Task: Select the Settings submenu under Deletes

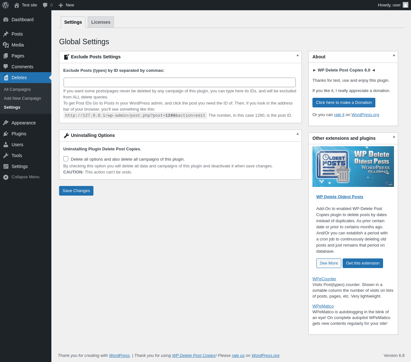Action: pos(12,107)
